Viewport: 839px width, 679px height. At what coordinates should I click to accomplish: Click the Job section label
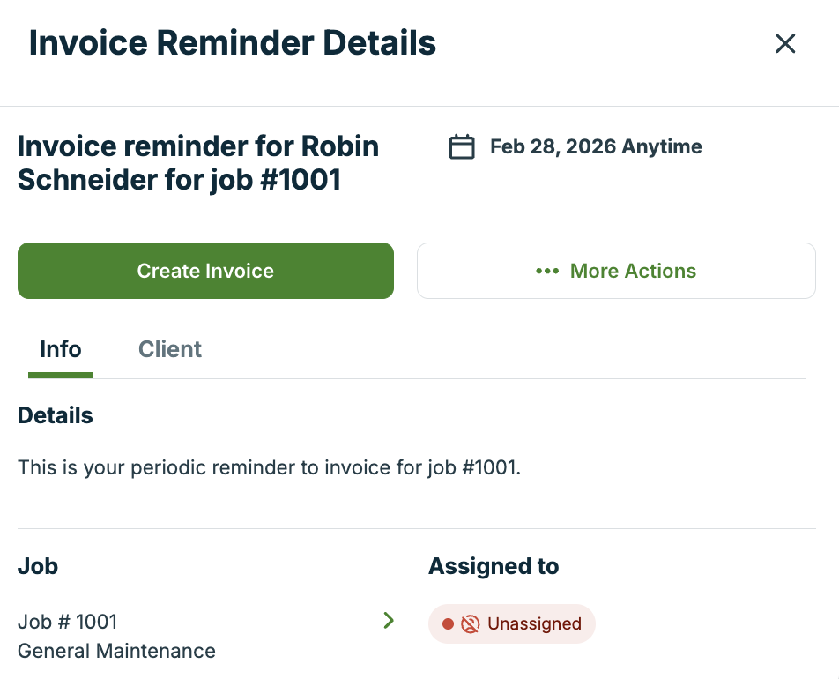tap(37, 566)
